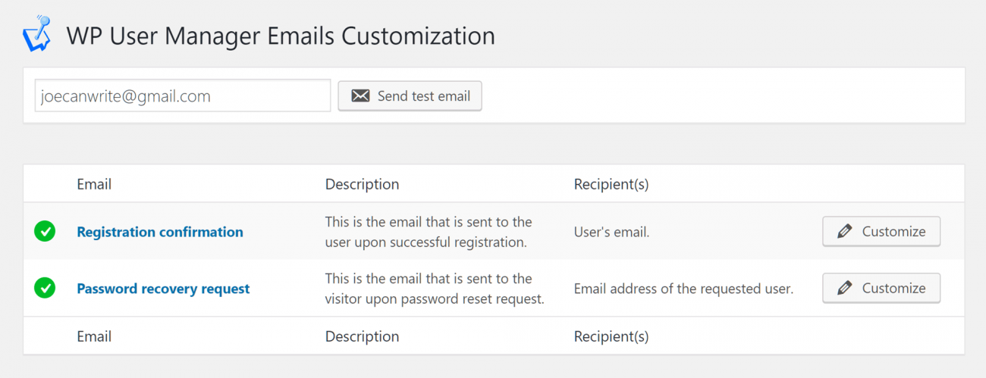This screenshot has width=986, height=378.
Task: Click the pencil icon in Registration confirmation row
Action: coord(844,232)
